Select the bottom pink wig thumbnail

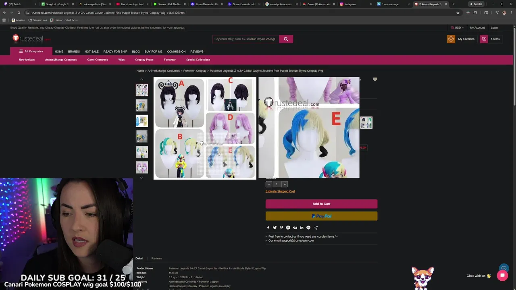coord(141,167)
